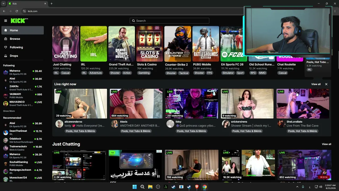Viewport: 339px width, 191px height.
Task: Click the Kick search field
Action: click(169, 21)
